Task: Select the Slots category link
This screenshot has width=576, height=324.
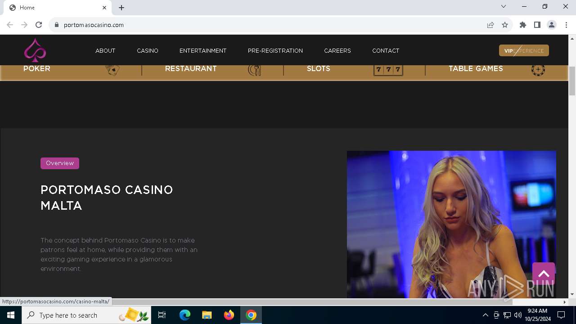Action: click(x=319, y=68)
